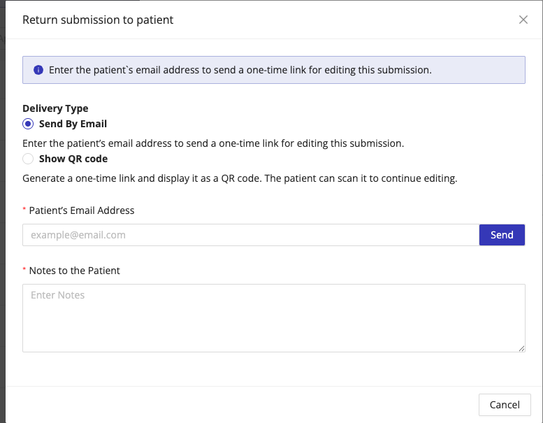Click the 'Delivery Type' heading

click(x=55, y=108)
